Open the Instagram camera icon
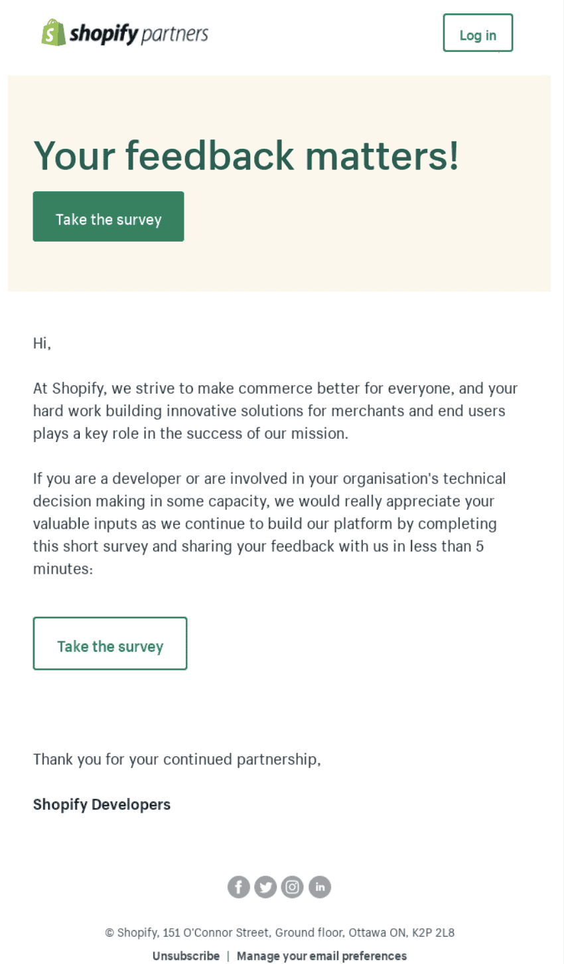Image resolution: width=564 pixels, height=964 pixels. click(292, 886)
